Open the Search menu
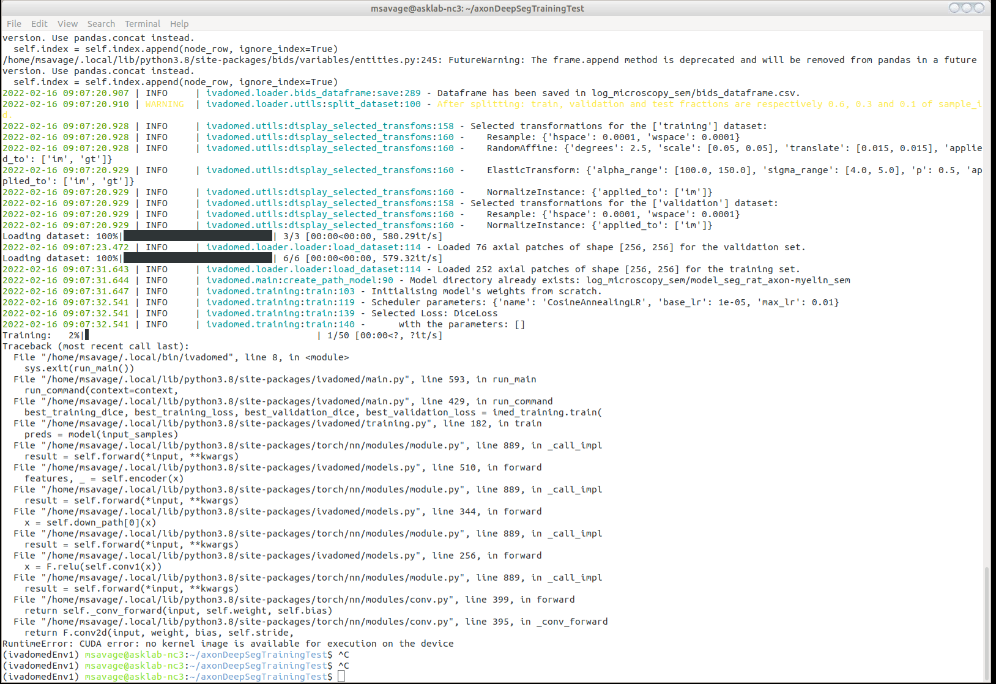 click(x=101, y=23)
